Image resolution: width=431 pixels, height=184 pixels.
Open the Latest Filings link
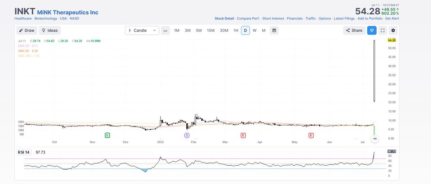coord(344,18)
